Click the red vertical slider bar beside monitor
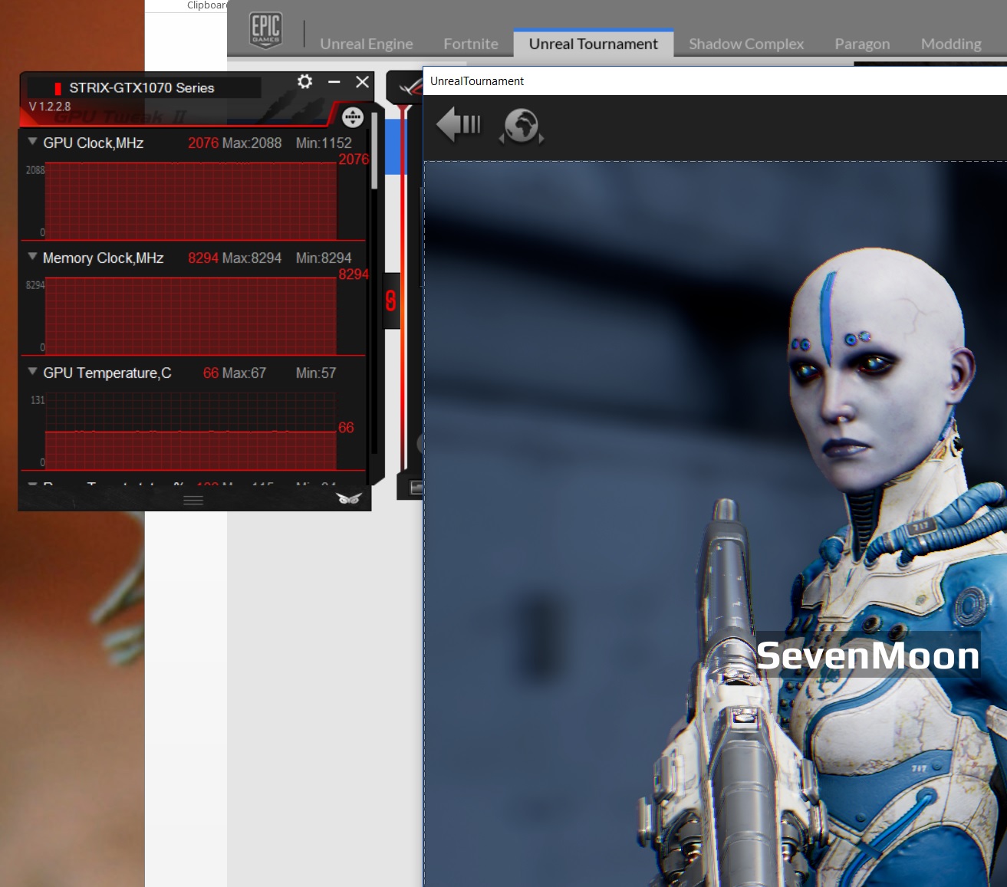Image resolution: width=1007 pixels, height=887 pixels. point(403,287)
